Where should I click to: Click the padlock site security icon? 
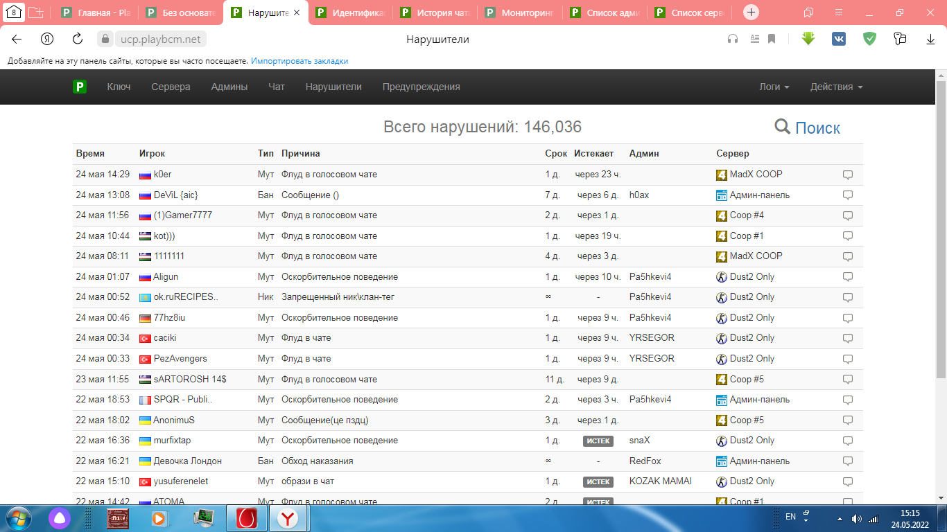(104, 39)
